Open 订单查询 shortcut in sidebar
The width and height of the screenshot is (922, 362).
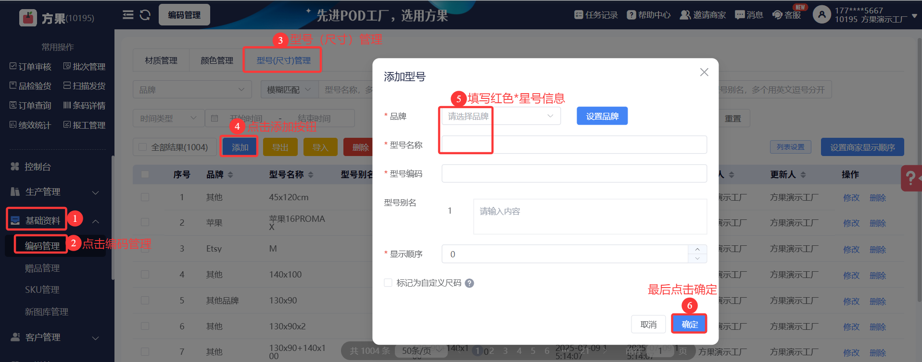30,105
